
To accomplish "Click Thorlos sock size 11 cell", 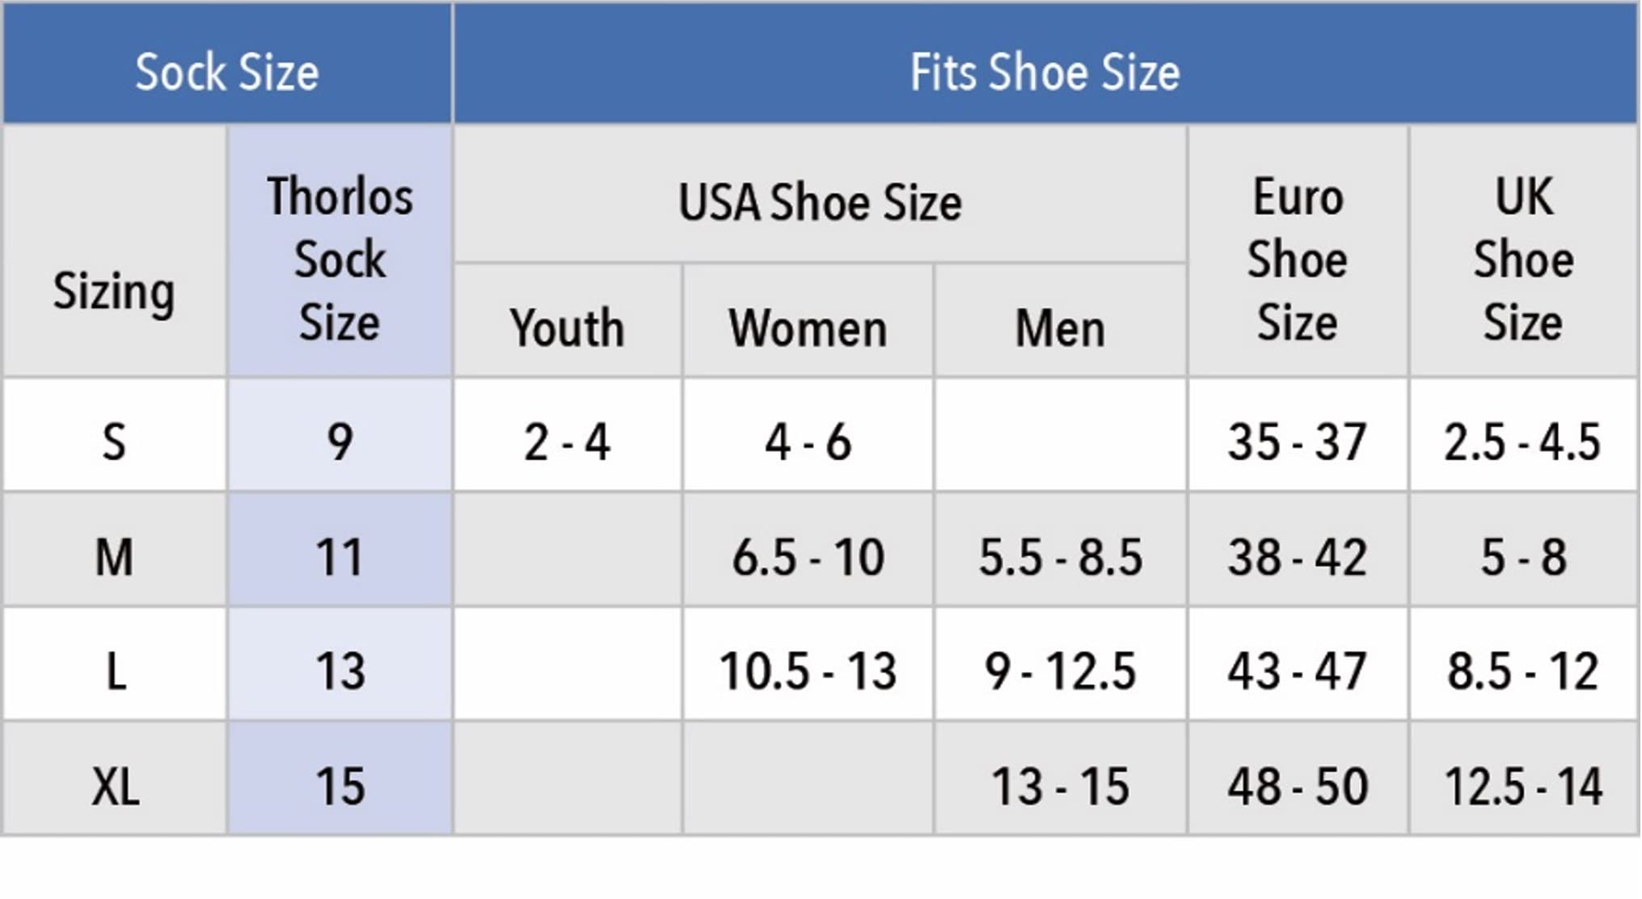I will (x=340, y=557).
